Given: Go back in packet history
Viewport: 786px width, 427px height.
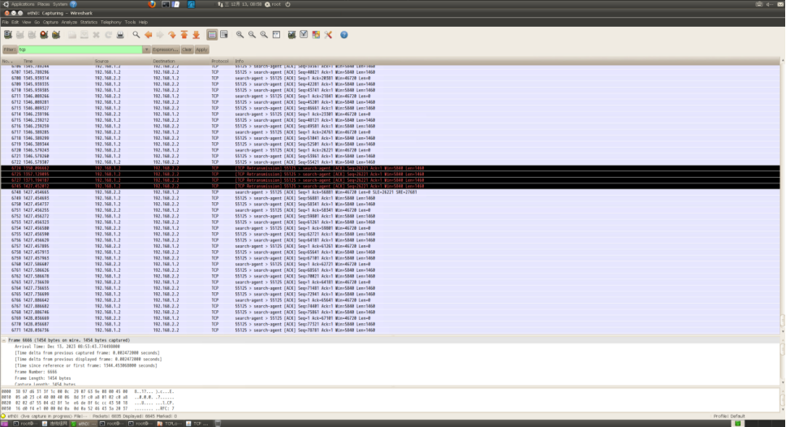Looking at the screenshot, I should [147, 35].
